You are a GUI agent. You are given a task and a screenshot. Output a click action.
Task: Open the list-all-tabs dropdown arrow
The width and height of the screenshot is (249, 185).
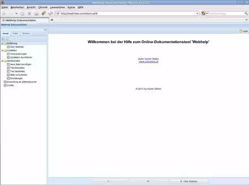tap(246, 20)
